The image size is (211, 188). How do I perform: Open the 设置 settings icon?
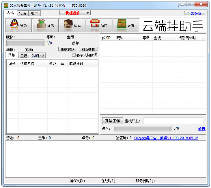pos(126,25)
